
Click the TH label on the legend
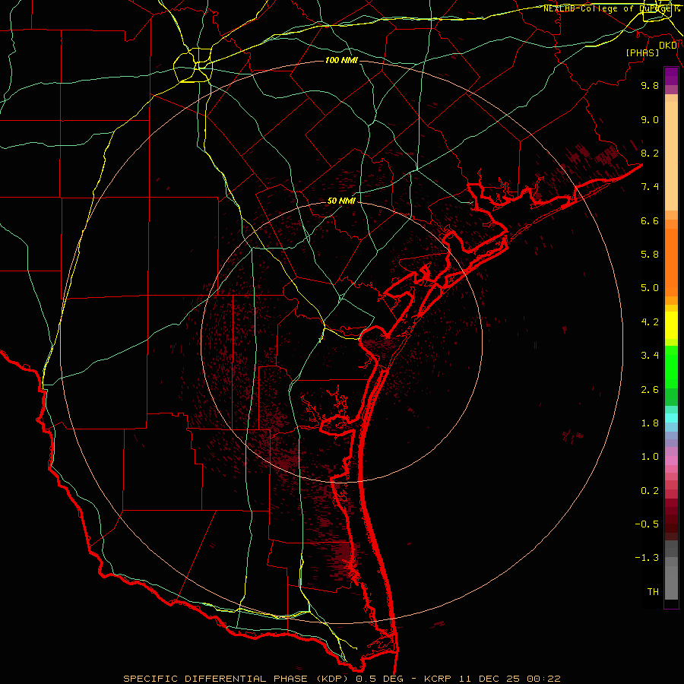(653, 592)
